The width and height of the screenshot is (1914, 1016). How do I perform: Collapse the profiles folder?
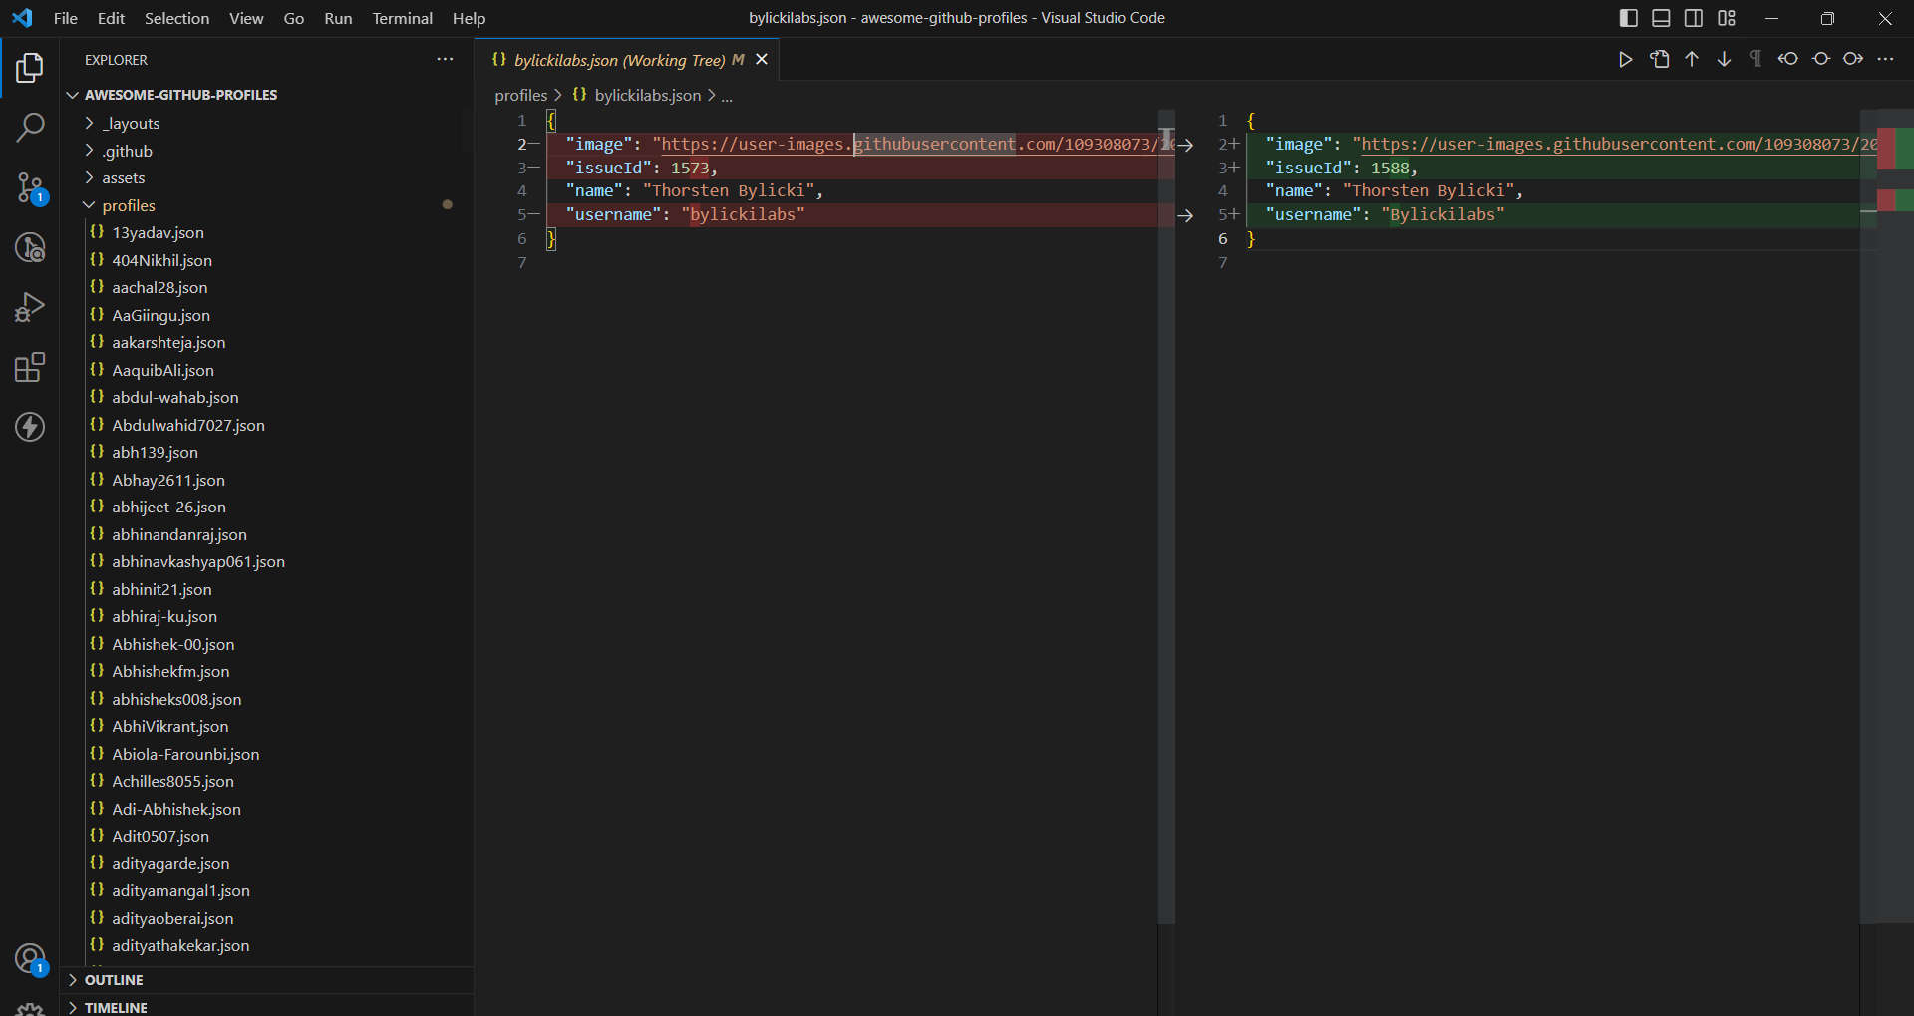[x=128, y=205]
